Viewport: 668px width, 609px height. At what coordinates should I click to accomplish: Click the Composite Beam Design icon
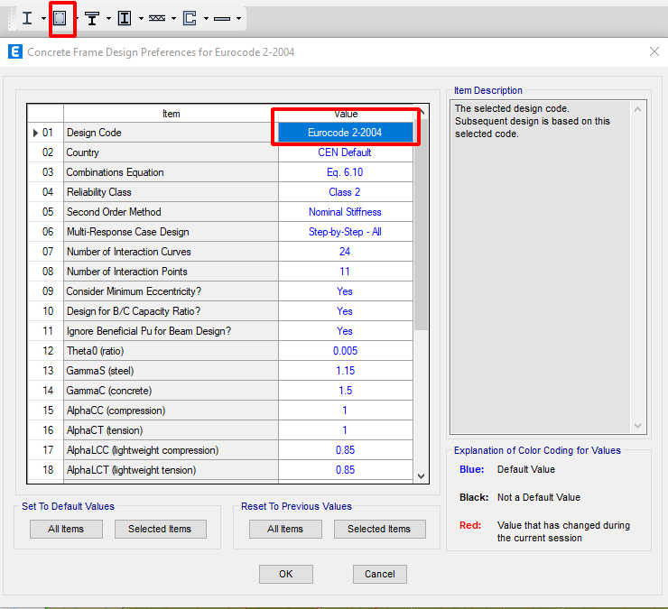91,17
